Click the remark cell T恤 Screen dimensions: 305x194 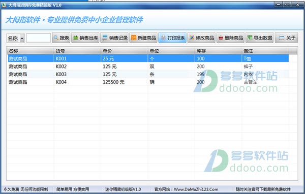pyautogui.click(x=247, y=59)
